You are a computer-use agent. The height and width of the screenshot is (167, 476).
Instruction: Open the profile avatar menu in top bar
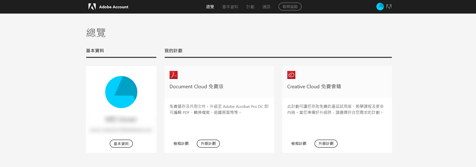[380, 7]
